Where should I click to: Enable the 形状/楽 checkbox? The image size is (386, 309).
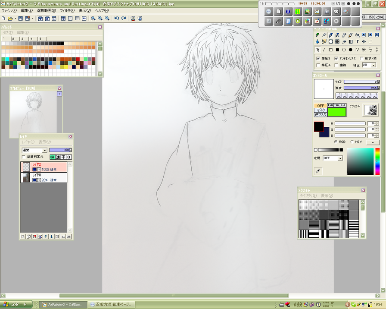coord(361,58)
